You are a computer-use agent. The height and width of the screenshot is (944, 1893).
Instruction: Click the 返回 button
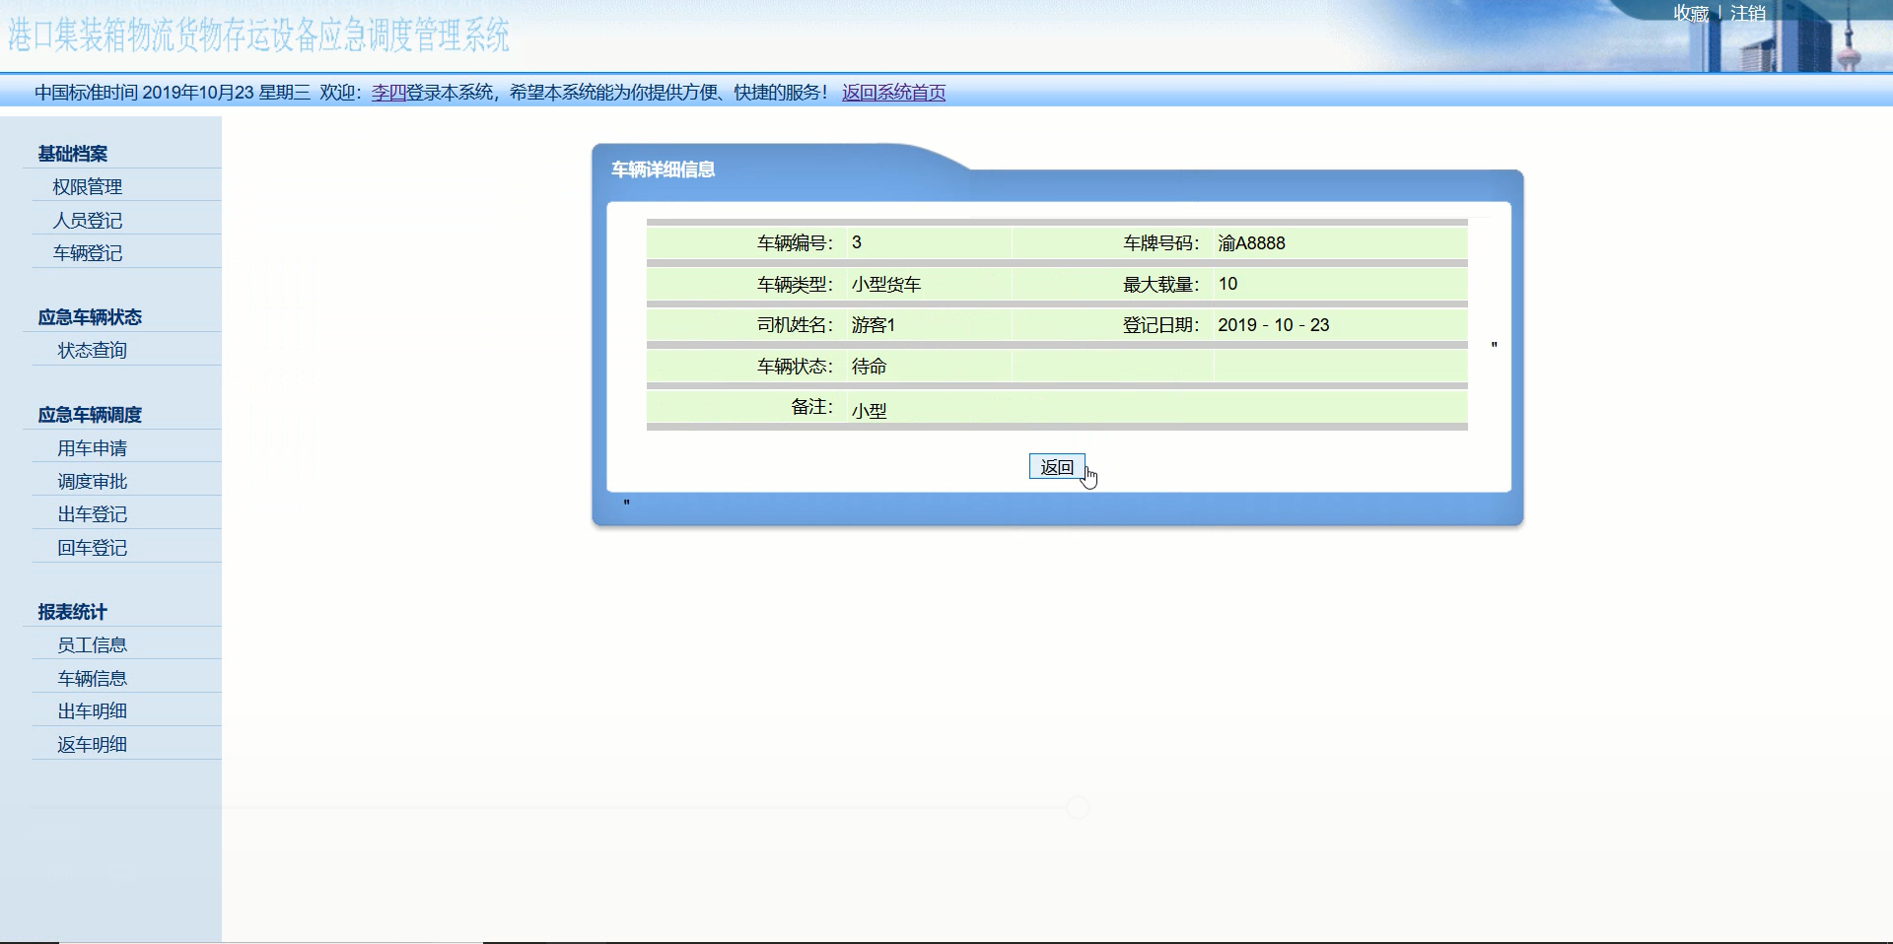click(1057, 467)
